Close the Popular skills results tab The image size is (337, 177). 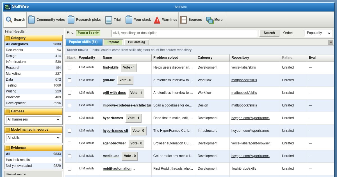click(x=331, y=42)
